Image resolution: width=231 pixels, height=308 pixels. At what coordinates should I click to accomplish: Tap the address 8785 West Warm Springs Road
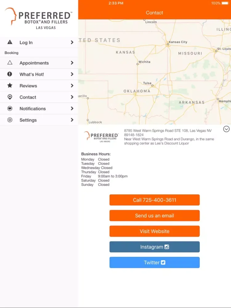coord(168,132)
